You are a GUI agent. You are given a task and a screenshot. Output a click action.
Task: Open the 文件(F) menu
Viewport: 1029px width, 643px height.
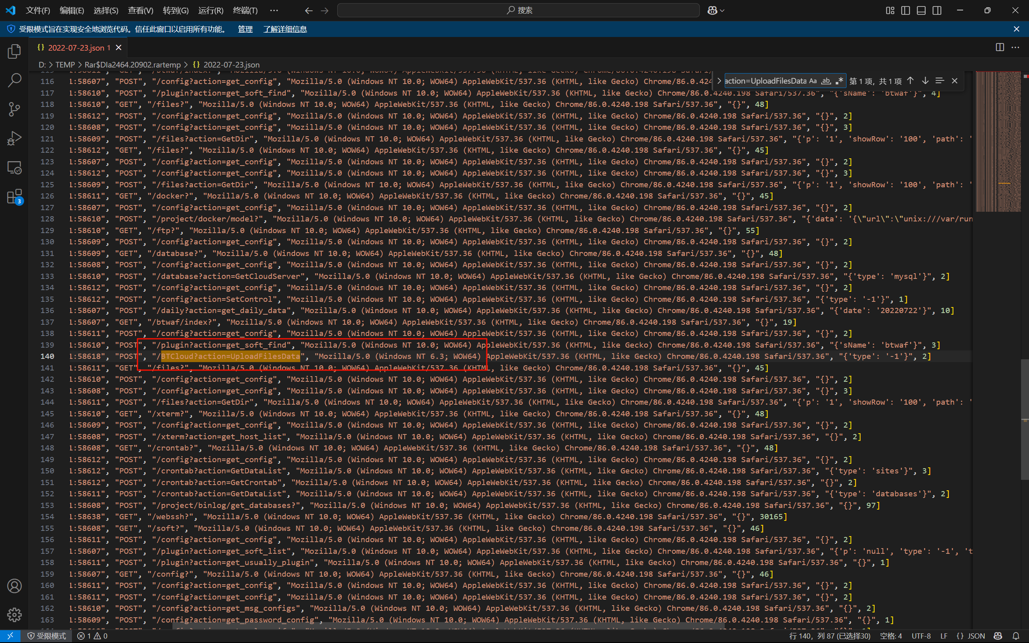[37, 10]
